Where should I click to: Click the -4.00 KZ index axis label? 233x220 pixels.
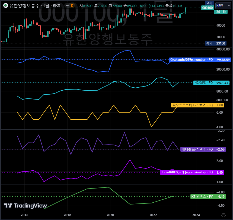click(220, 192)
